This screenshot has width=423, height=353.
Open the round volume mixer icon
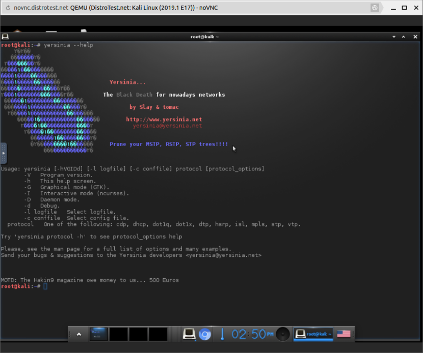click(283, 334)
